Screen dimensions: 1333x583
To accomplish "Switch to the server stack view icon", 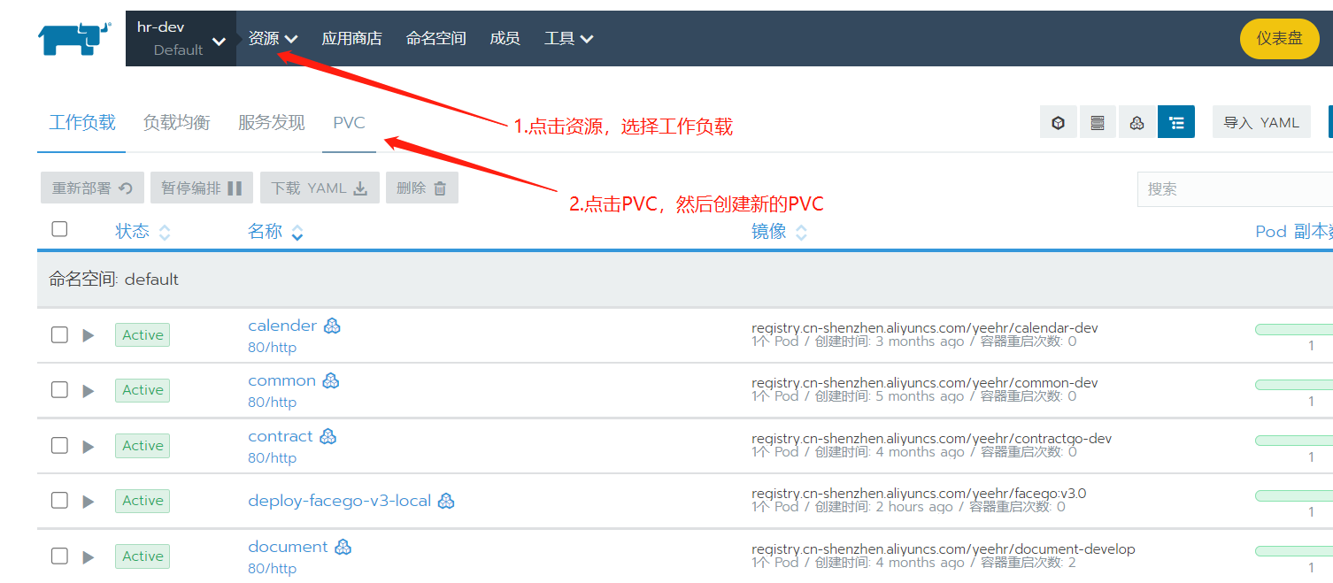I will [x=1098, y=123].
